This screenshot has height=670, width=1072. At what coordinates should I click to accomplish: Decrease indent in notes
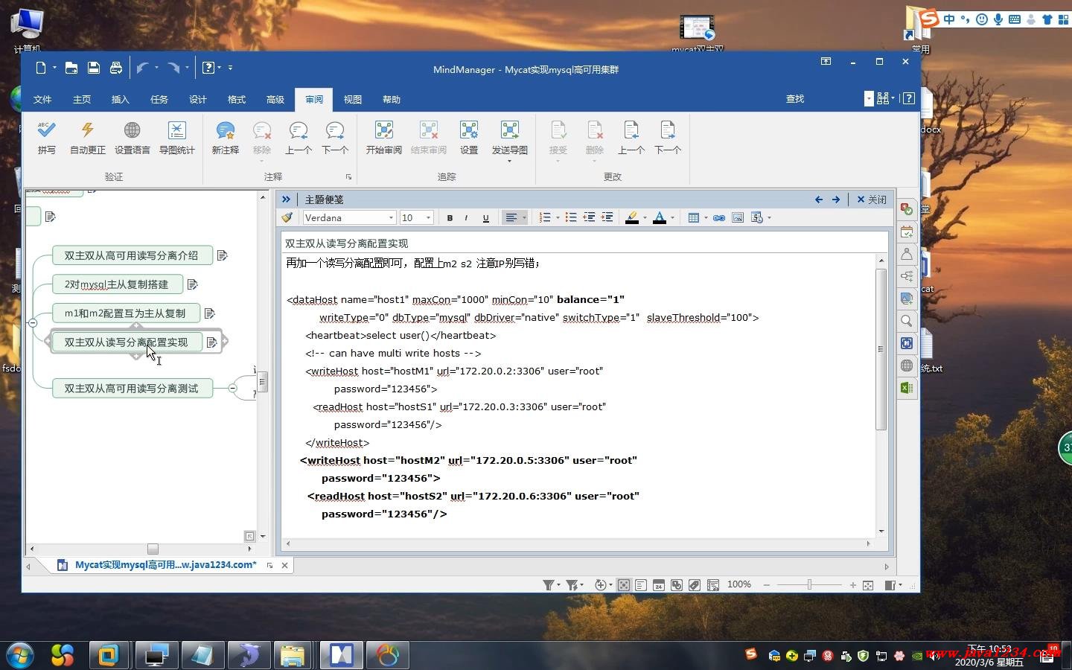[589, 218]
